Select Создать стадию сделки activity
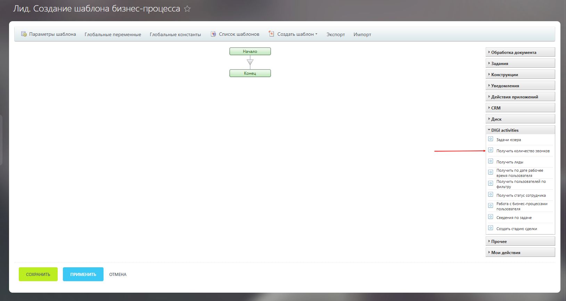The width and height of the screenshot is (566, 301). click(517, 229)
